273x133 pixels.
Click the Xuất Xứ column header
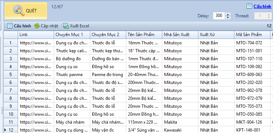(x=216, y=35)
